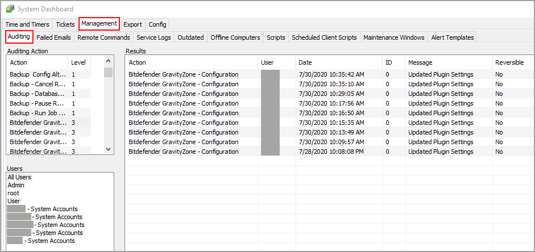The image size is (535, 252).
Task: Click the System Dashboard title bar icon
Action: click(x=10, y=9)
